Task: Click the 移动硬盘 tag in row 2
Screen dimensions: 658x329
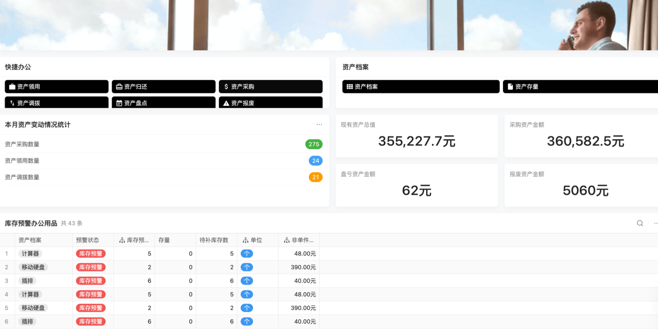Action: (33, 267)
